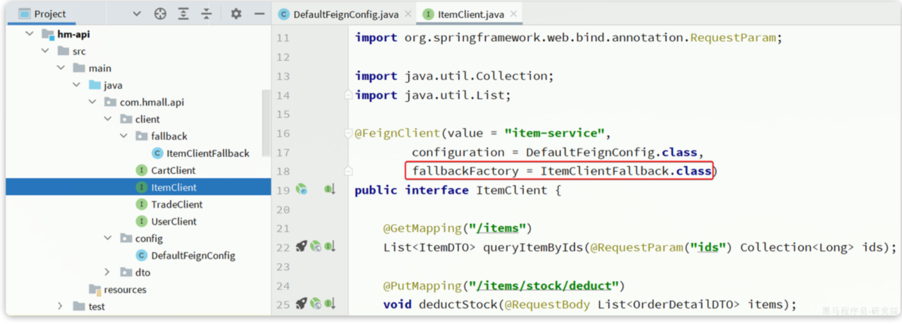The image size is (902, 324).
Task: Switch to the ItemClient.java tab
Action: click(471, 14)
